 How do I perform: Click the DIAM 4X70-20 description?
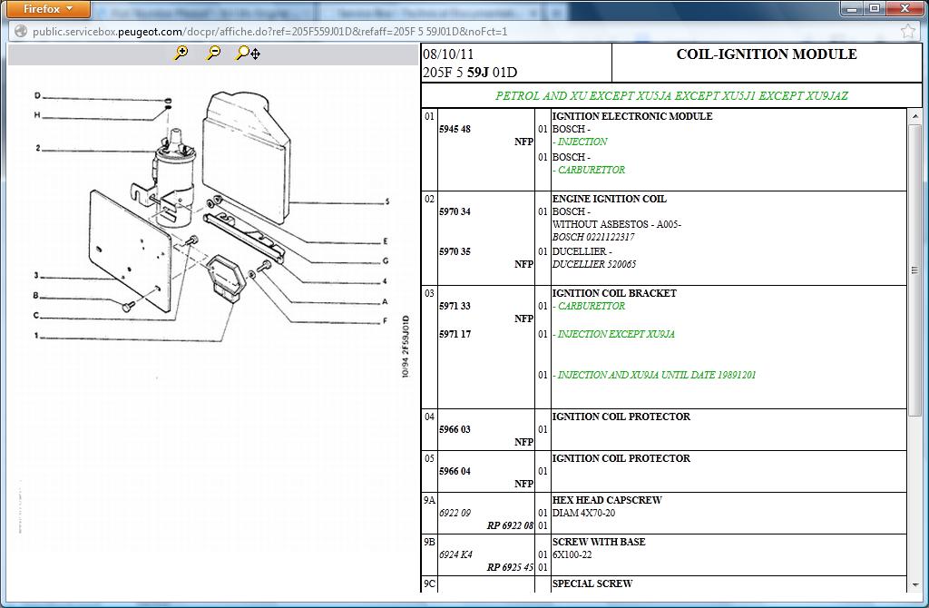[x=583, y=514]
